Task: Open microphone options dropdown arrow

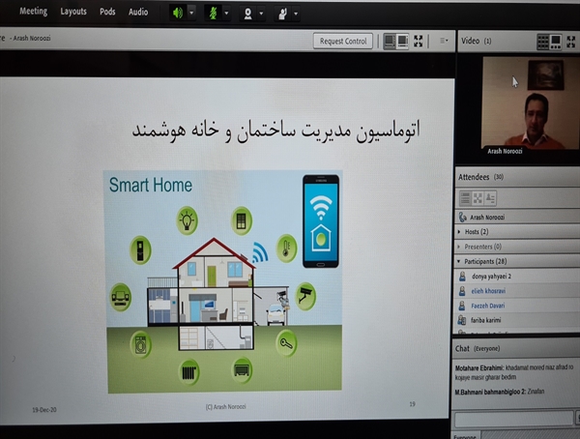Action: [226, 14]
